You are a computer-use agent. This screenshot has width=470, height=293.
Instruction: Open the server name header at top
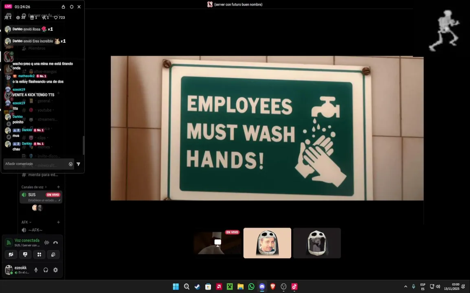235,4
